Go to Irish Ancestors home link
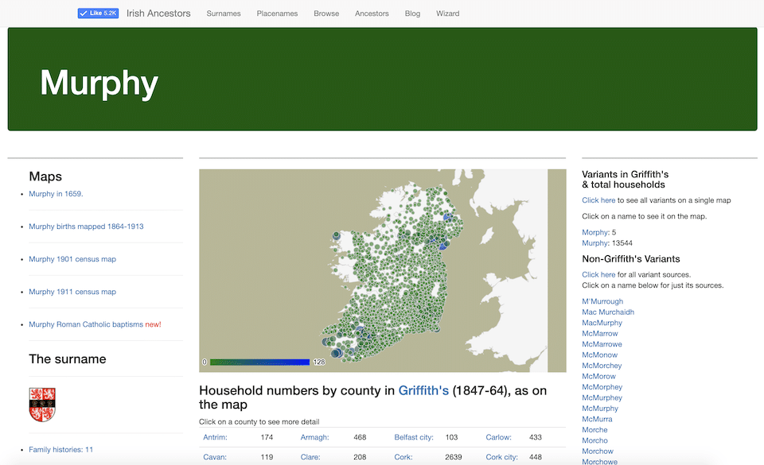Screen dimensions: 764x465 [158, 14]
